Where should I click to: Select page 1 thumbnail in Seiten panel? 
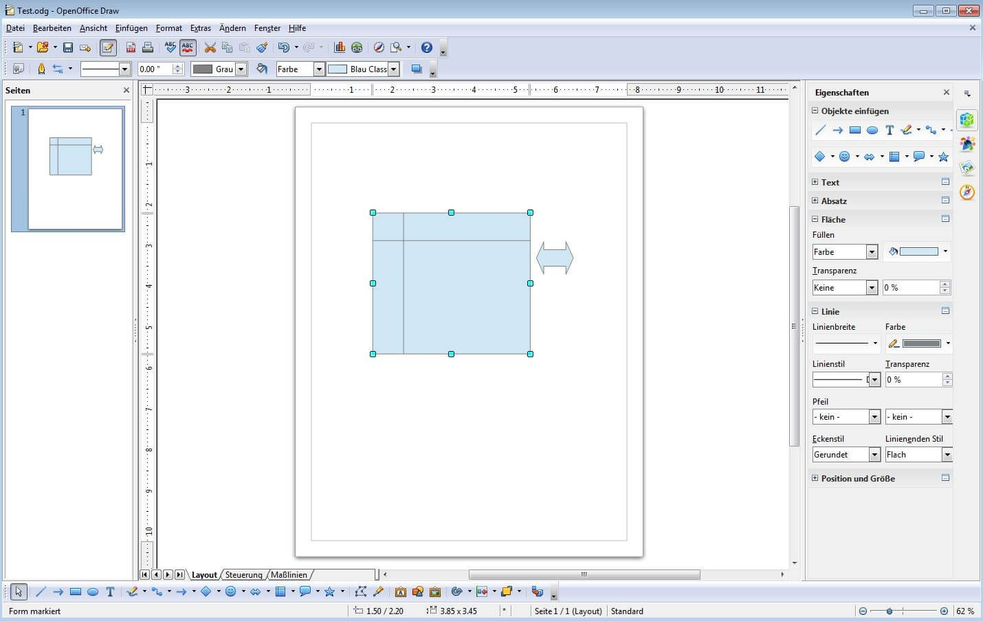[75, 168]
